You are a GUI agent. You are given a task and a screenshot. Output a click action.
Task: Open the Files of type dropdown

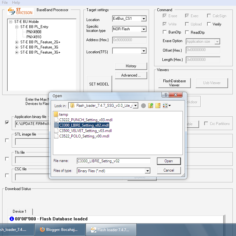[x=147, y=171]
